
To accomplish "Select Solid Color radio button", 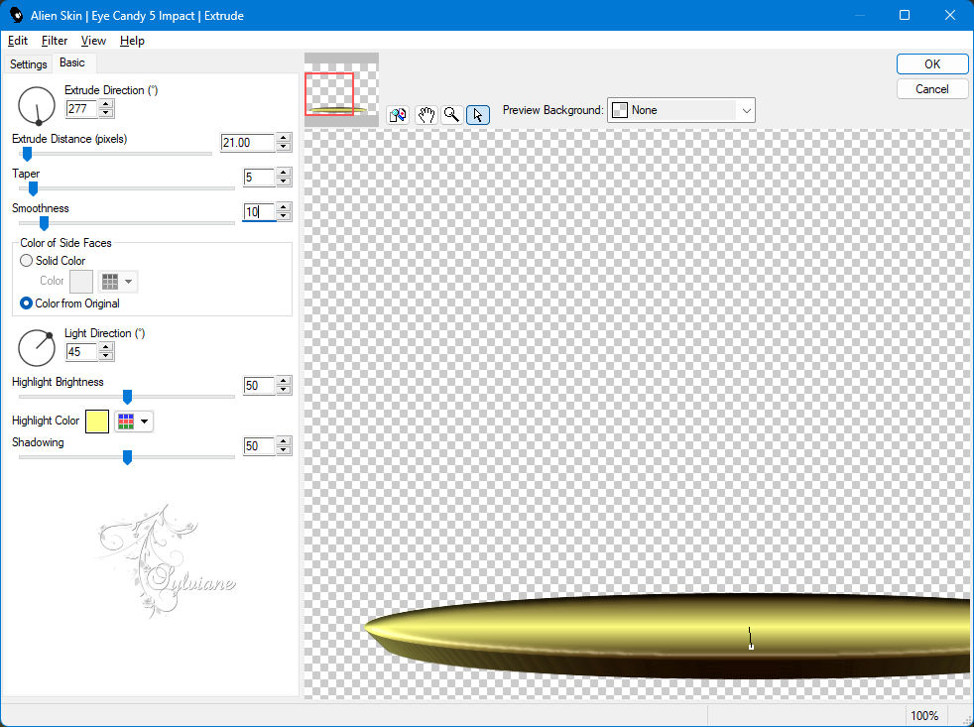I will click(x=26, y=261).
